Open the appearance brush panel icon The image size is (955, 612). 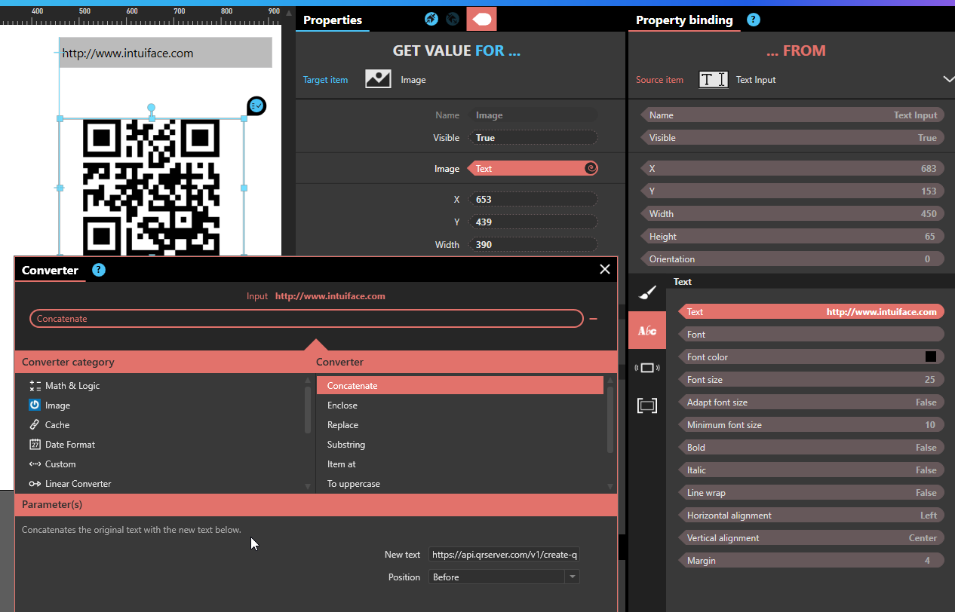(x=646, y=292)
